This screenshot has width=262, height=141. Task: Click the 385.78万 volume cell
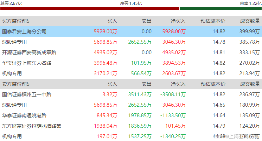tap(250, 42)
